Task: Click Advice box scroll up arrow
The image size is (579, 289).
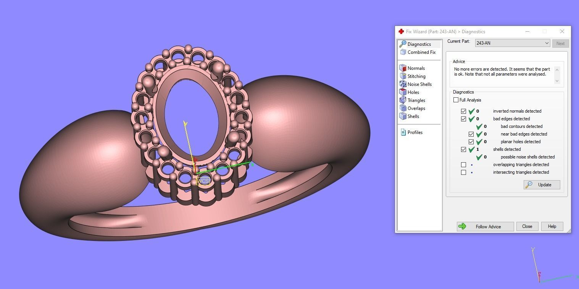Action: click(557, 69)
